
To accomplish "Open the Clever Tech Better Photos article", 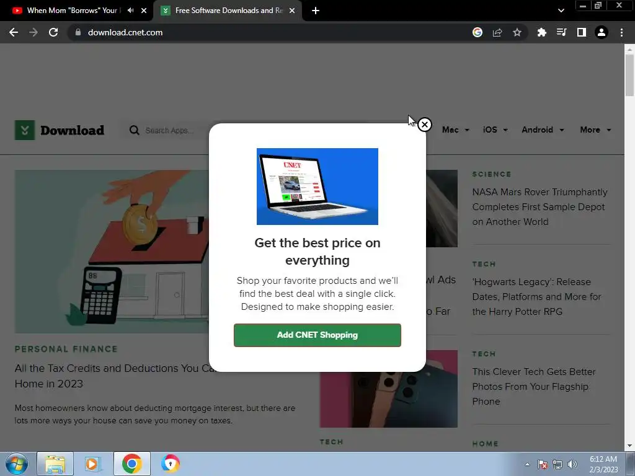I will click(534, 387).
